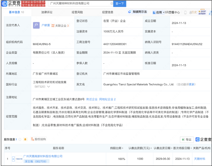Open the SVIP 会员服务 icon
Screen dimensions: 212x166
[202, 12]
